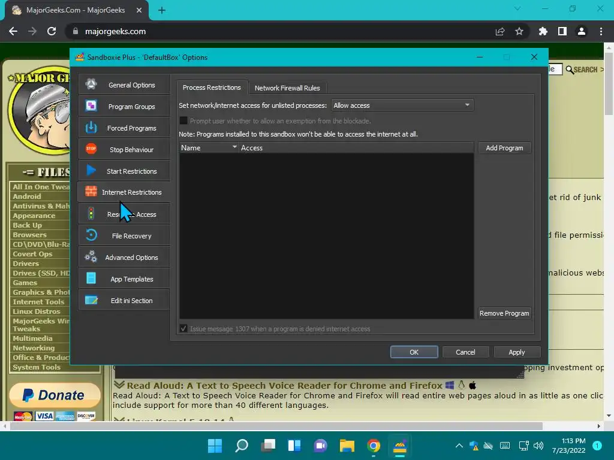Viewport: 614px width, 460px height.
Task: Open the clock and date panel
Action: pyautogui.click(x=568, y=446)
